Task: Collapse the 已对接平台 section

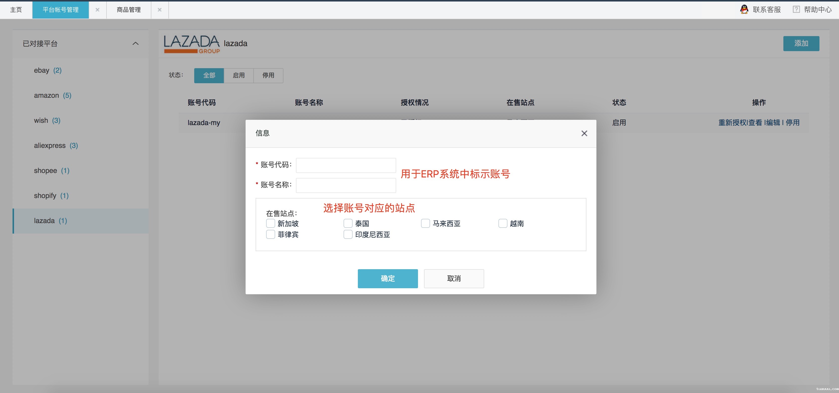Action: coord(136,44)
